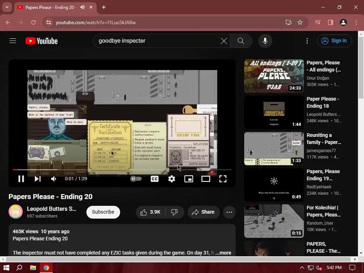The image size is (364, 273).
Task: Like the video (3.9K)
Action: coord(150,212)
